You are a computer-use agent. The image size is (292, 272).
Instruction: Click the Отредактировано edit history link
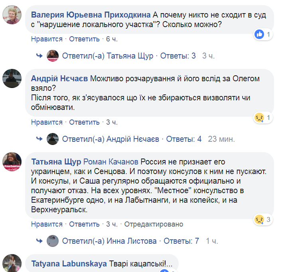pyautogui.click(x=154, y=224)
